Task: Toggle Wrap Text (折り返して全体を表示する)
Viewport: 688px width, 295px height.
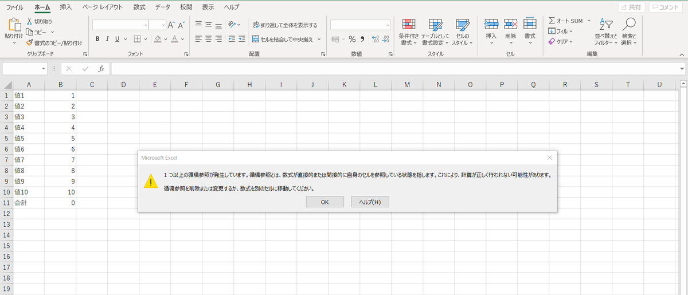Action: click(x=285, y=25)
